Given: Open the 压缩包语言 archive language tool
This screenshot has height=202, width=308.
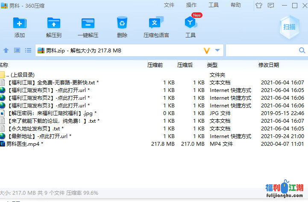Looking at the screenshot, I should click(156, 23).
